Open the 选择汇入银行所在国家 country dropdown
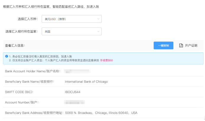This screenshot has height=121, width=205. point(72,32)
